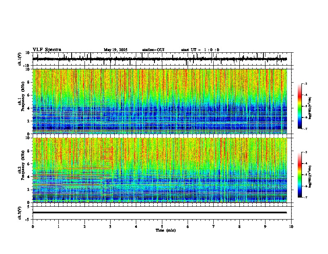Screen dimensions: 328x254
Task: Click the ch.3 flat voltage trace
Action: coord(159,212)
